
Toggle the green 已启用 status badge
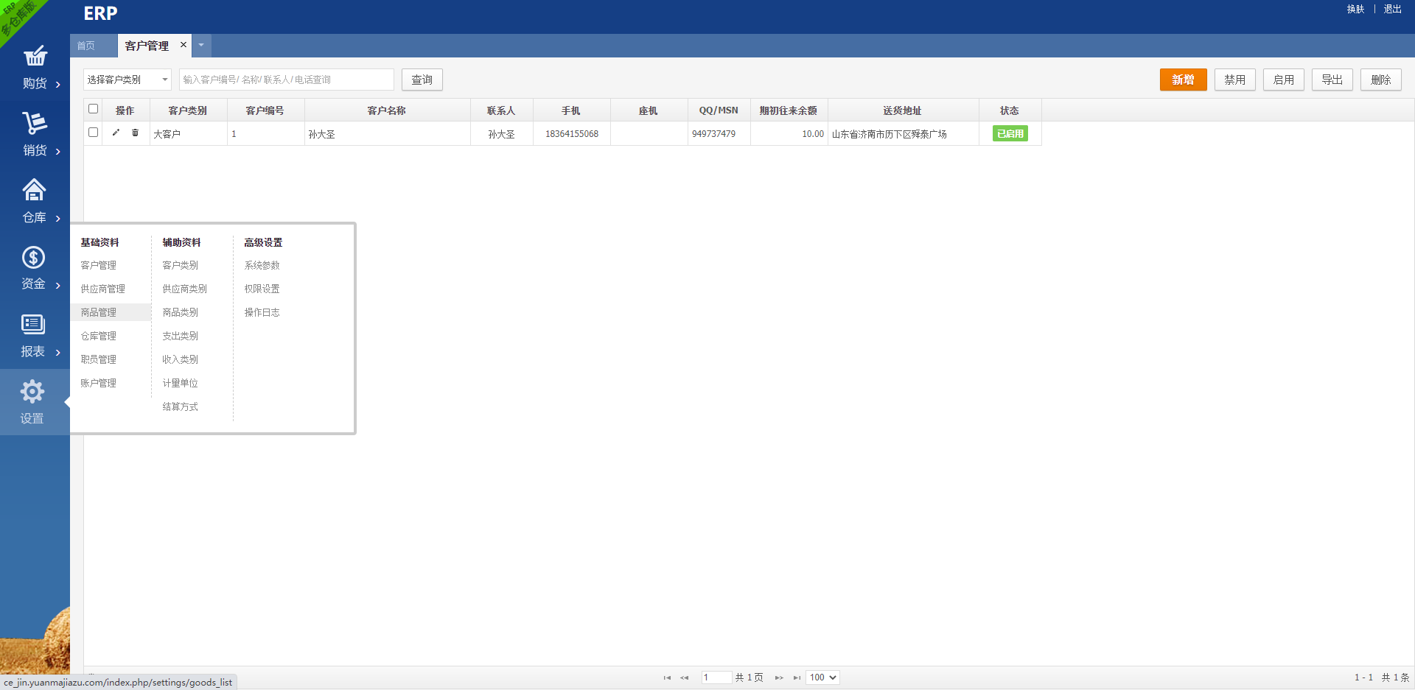[x=1010, y=133]
